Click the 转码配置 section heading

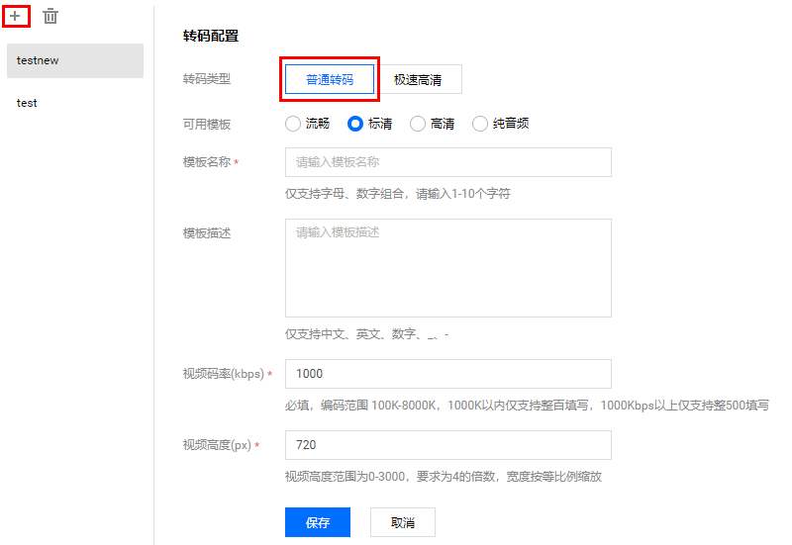coord(211,37)
